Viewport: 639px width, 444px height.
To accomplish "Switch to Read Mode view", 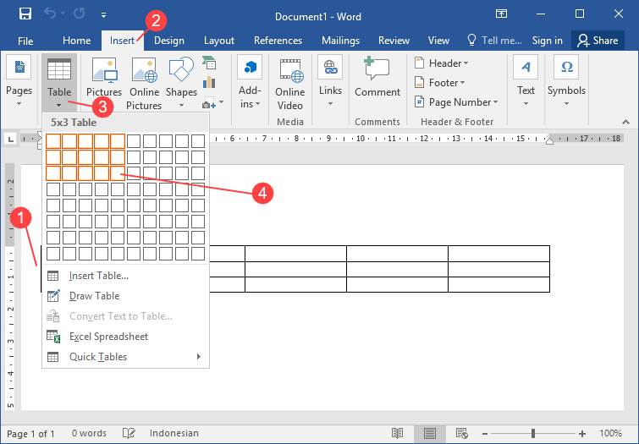I will (397, 433).
